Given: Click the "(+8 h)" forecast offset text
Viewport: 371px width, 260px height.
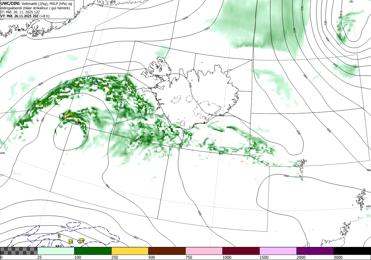Looking at the screenshot, I should [44, 16].
